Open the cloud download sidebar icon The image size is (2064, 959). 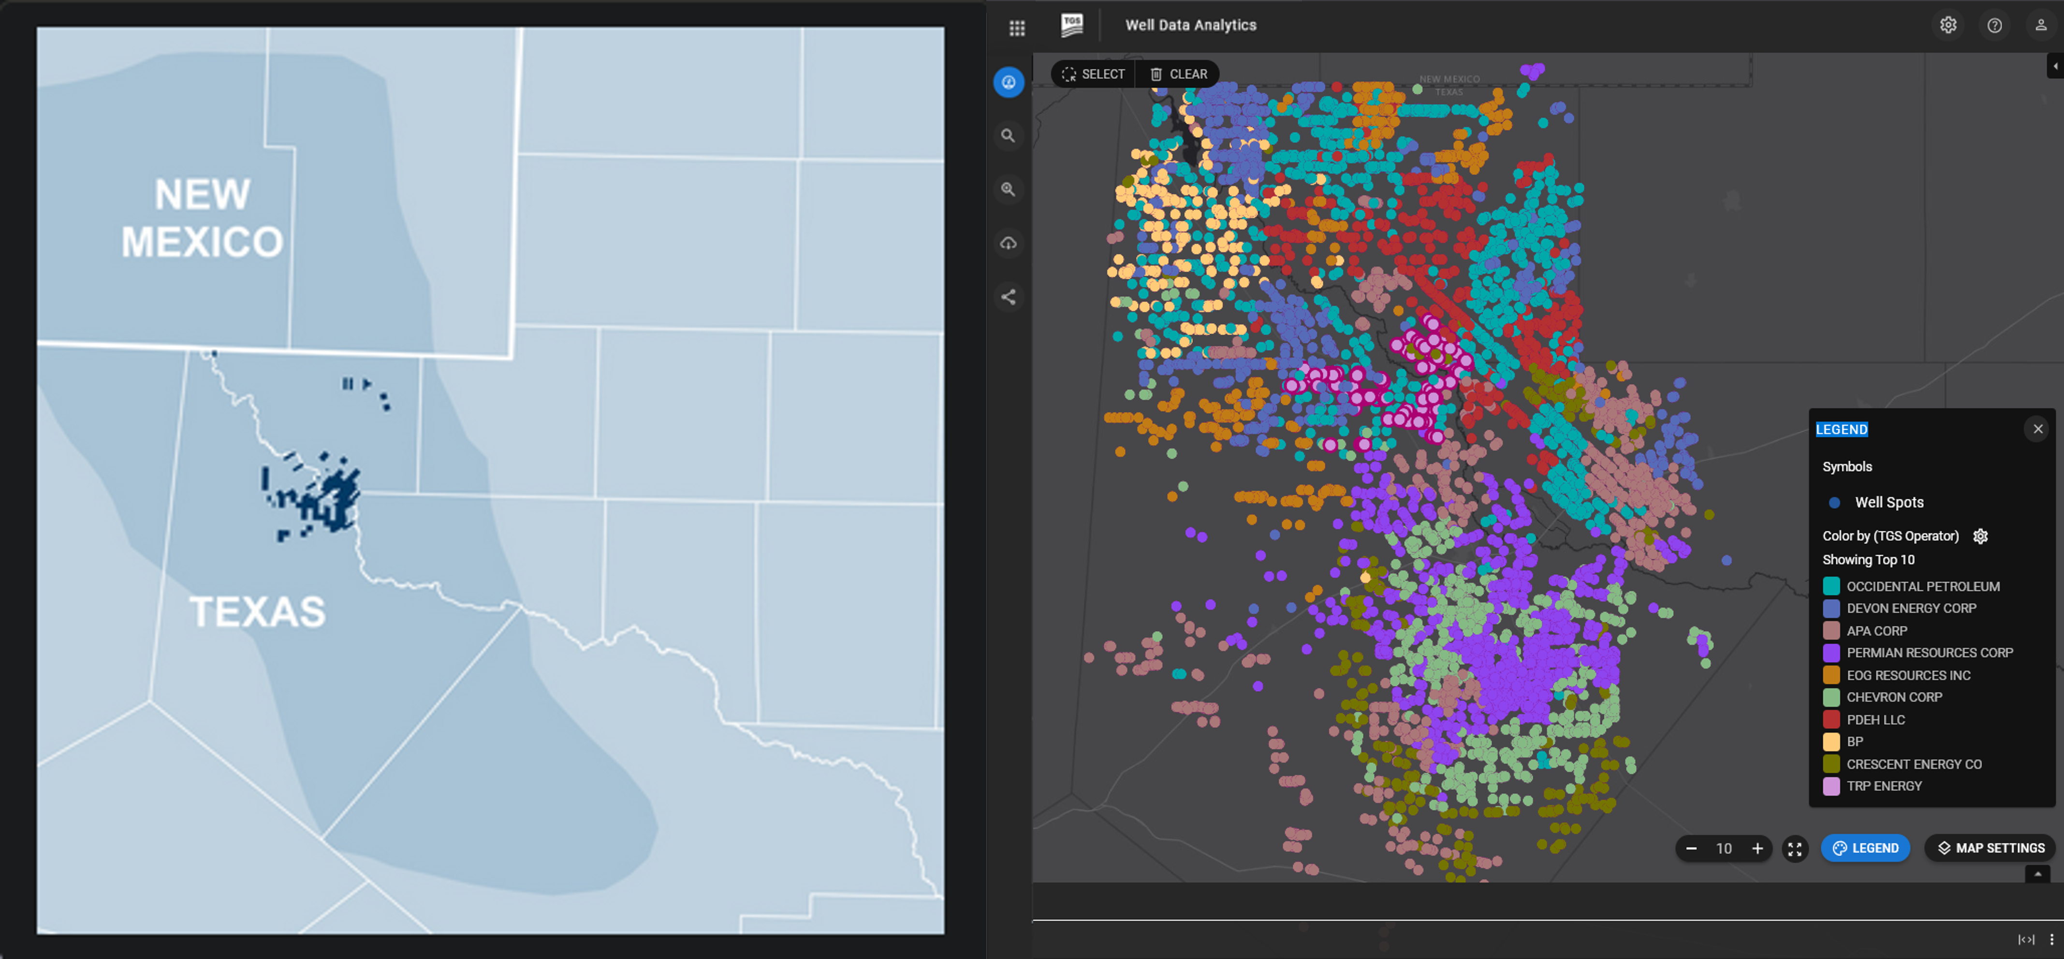point(1009,244)
